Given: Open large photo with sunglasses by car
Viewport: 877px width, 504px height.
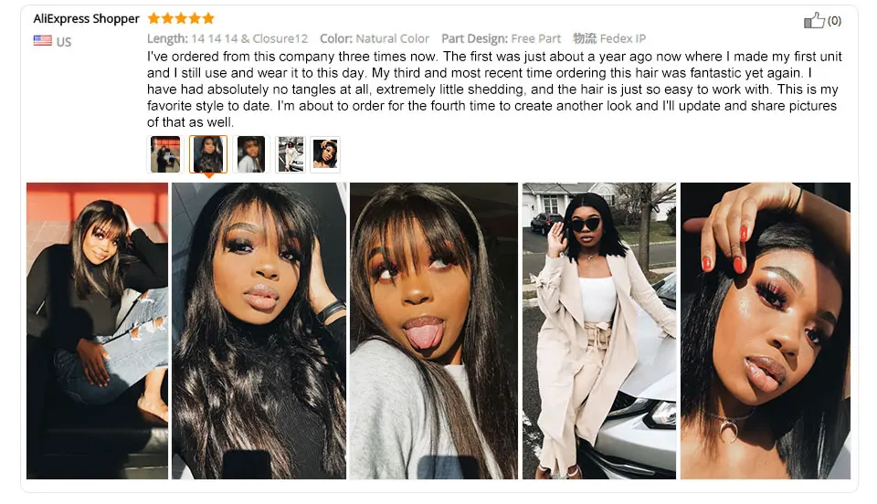Looking at the screenshot, I should point(599,331).
